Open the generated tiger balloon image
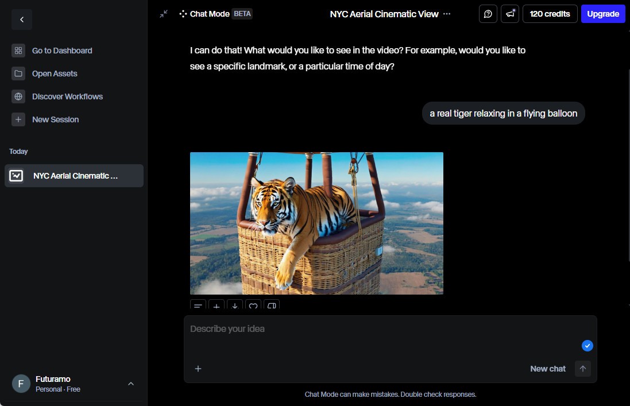The width and height of the screenshot is (630, 406). tap(316, 223)
